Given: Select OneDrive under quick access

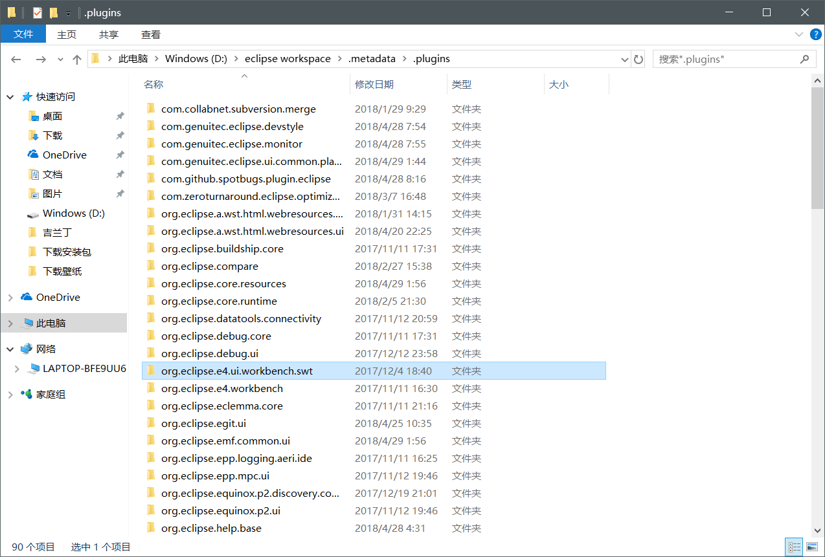Looking at the screenshot, I should point(64,155).
